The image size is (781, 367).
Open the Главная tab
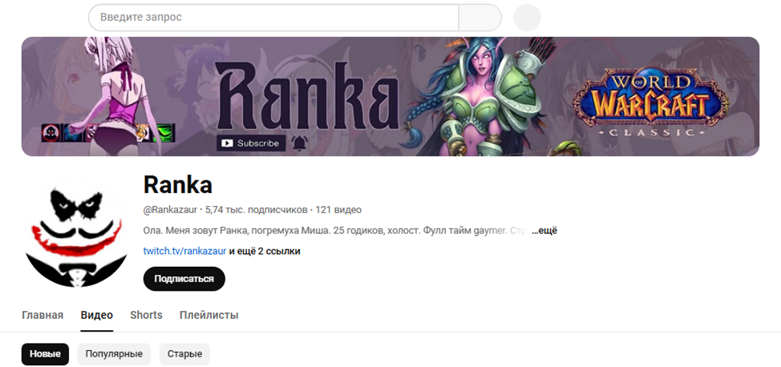click(x=42, y=315)
